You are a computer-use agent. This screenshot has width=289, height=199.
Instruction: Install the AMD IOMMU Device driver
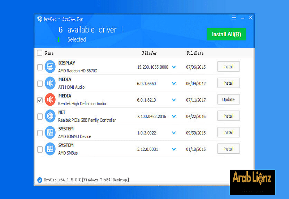pyautogui.click(x=229, y=132)
